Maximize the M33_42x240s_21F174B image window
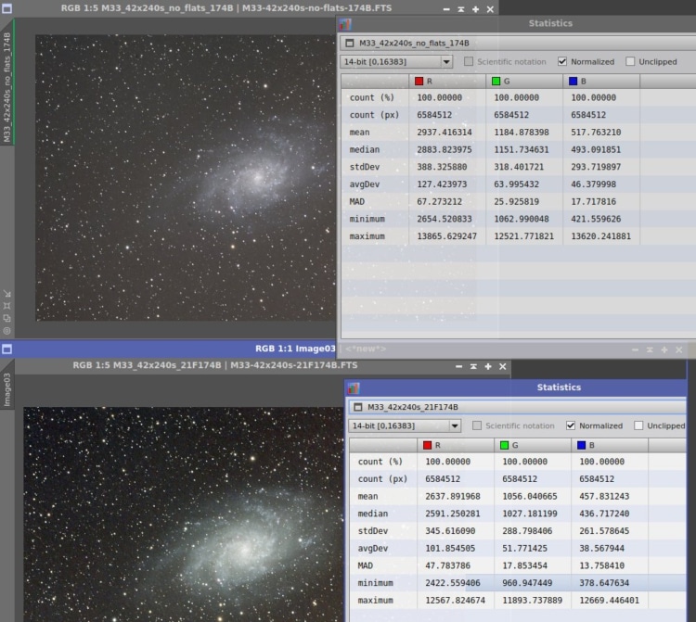 (488, 367)
